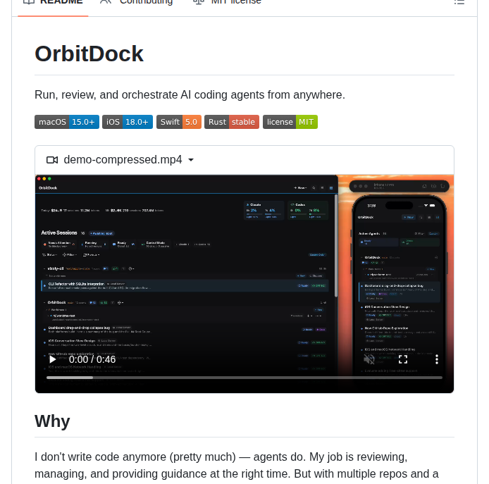This screenshot has width=489, height=484.
Task: Click the macOS 15.0+ badge
Action: tap(67, 122)
